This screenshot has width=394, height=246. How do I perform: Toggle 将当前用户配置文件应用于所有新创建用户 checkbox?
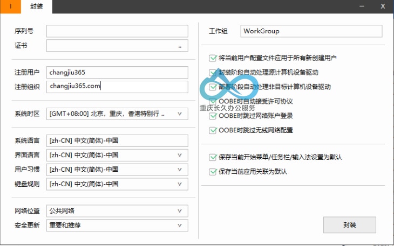pyautogui.click(x=213, y=58)
